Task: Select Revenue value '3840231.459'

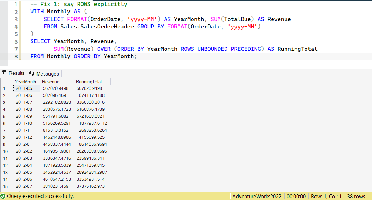Action: tap(57, 186)
